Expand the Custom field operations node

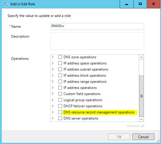(x=53, y=94)
